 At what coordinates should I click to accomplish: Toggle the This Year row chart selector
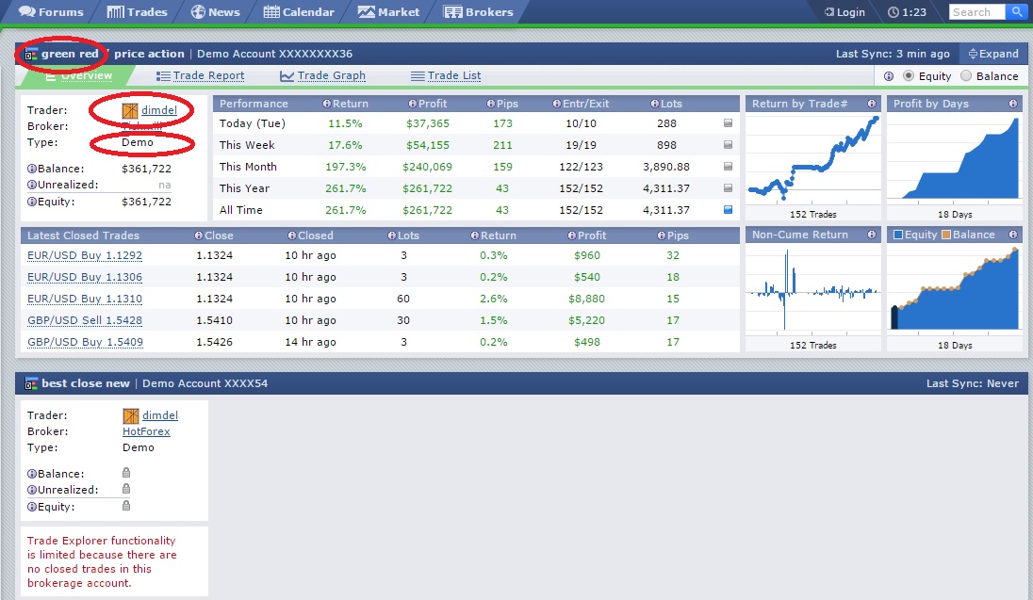point(728,188)
